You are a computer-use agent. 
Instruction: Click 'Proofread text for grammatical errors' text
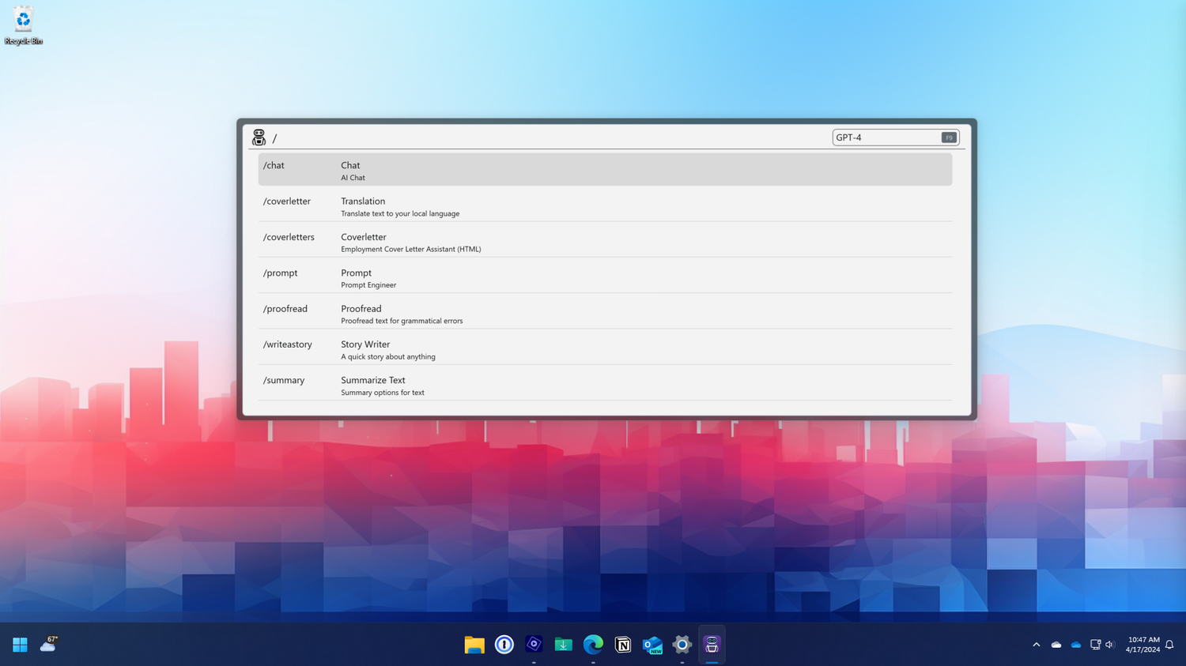point(402,321)
